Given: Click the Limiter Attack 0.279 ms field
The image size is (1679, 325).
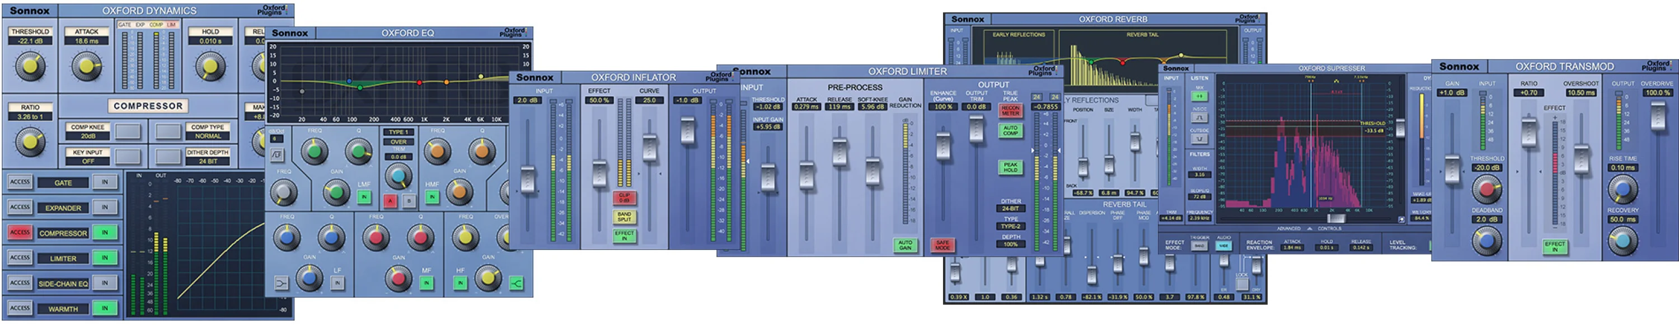Looking at the screenshot, I should (806, 107).
